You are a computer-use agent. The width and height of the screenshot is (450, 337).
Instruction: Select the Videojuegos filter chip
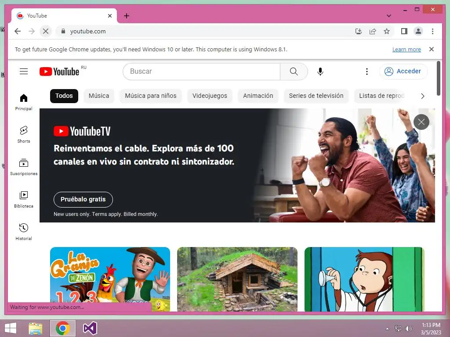click(210, 96)
